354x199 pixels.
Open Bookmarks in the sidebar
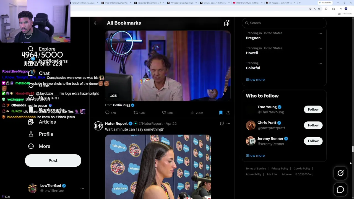[x=47, y=110]
